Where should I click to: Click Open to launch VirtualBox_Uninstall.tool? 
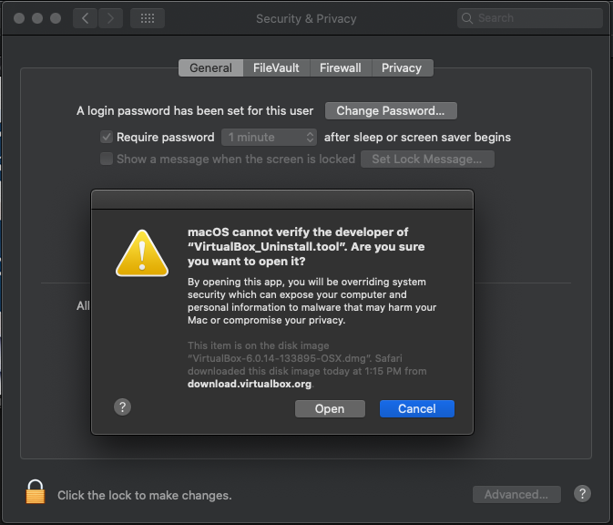coord(330,409)
